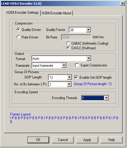
Task: Click Group Of Picture length: 12 text
Action: 93,84
